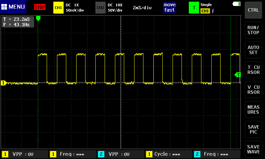The width and height of the screenshot is (265, 159).
Task: Click the green trigger position marker at top
Action: (x=38, y=19)
